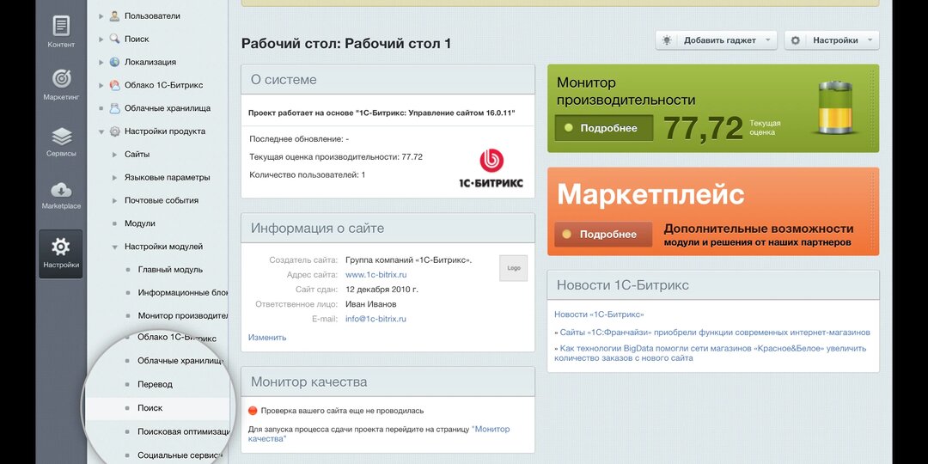
Task: Click the Logo placeholder thumbnail
Action: tap(513, 268)
